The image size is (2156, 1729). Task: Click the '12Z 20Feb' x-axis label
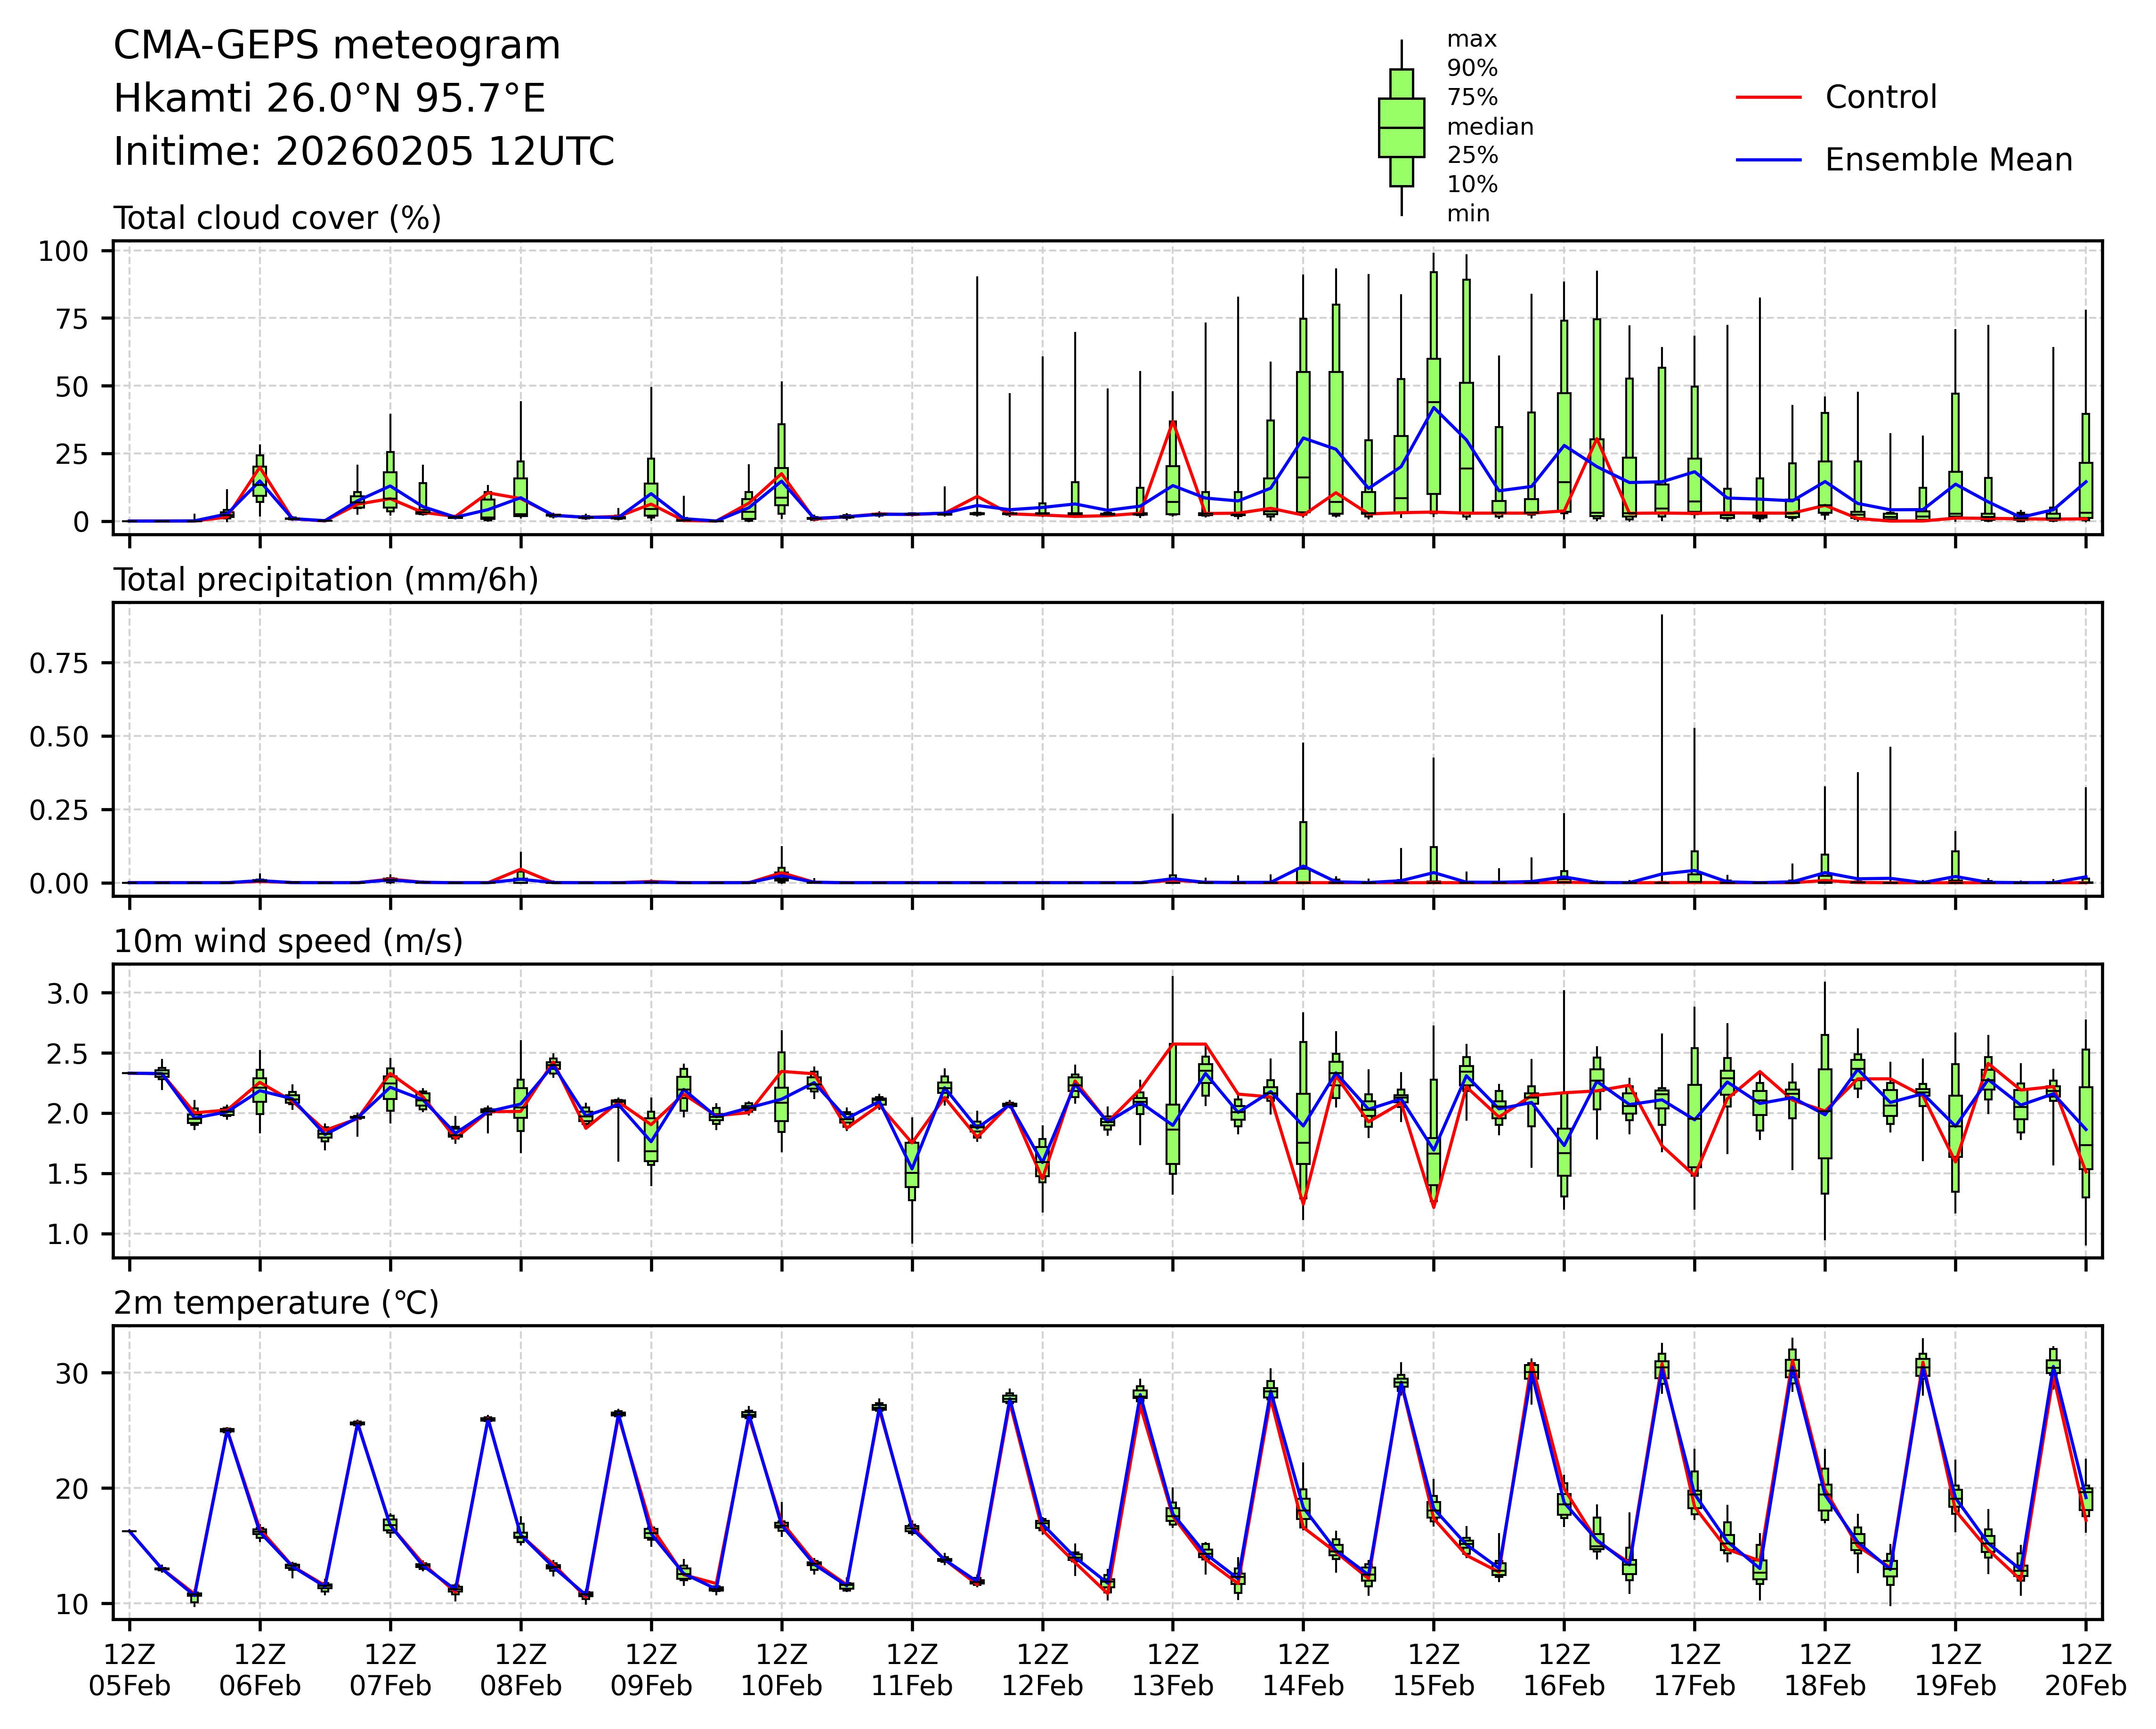coord(2085,1669)
